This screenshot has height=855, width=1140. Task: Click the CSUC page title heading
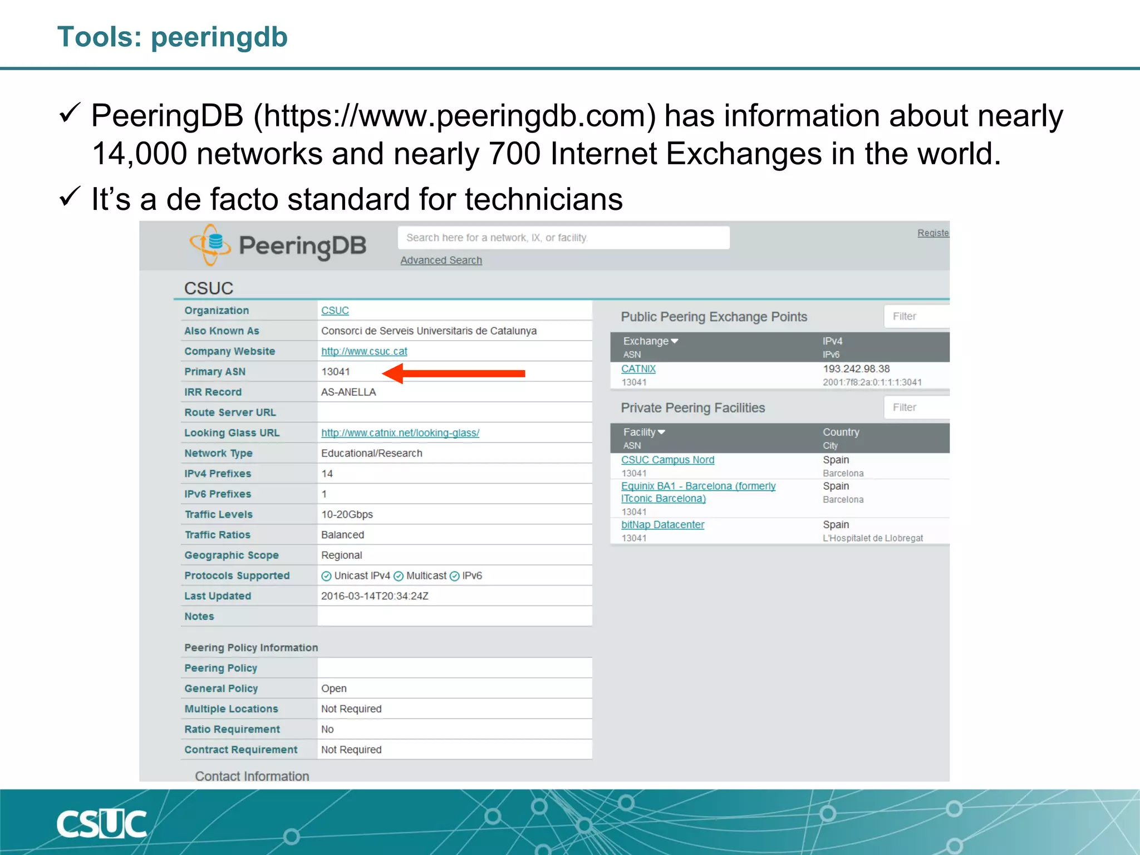(x=209, y=288)
